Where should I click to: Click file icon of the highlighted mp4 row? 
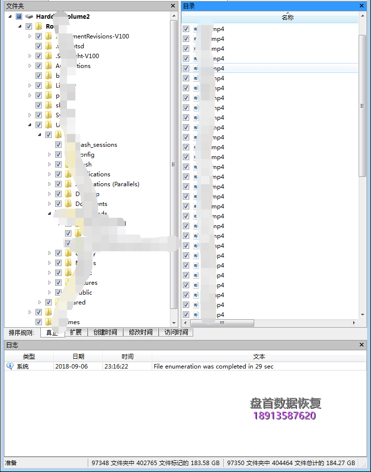click(196, 68)
